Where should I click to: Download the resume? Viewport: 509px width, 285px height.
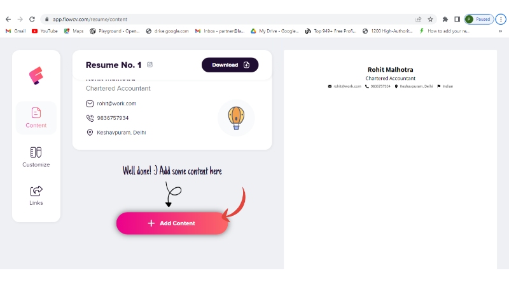[x=230, y=65]
